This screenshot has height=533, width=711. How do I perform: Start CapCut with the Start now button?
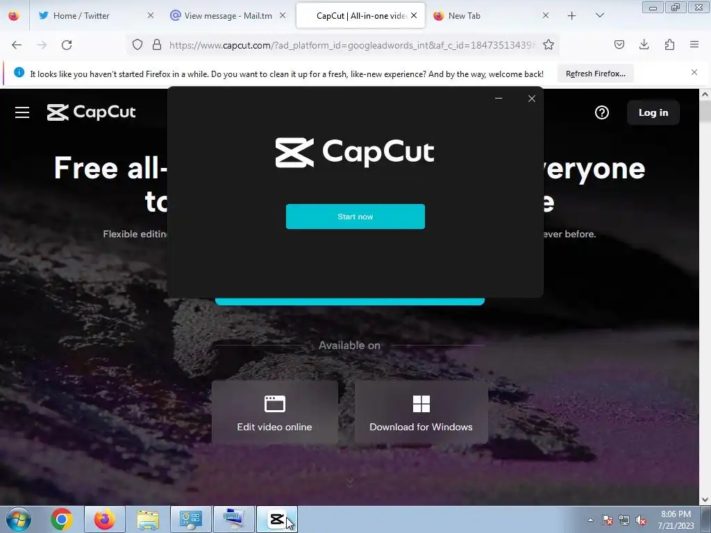point(355,217)
